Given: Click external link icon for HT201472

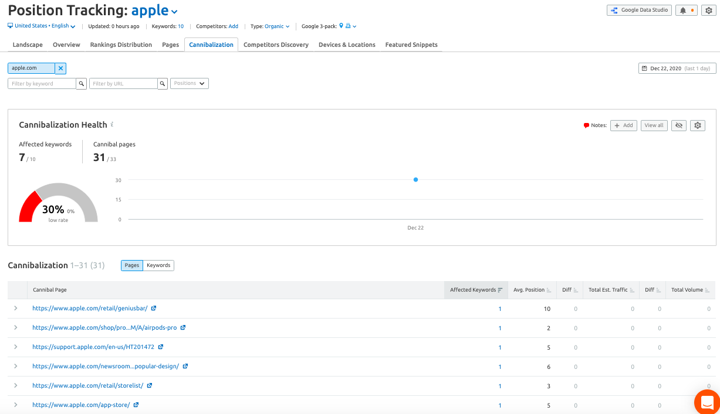Looking at the screenshot, I should 161,347.
